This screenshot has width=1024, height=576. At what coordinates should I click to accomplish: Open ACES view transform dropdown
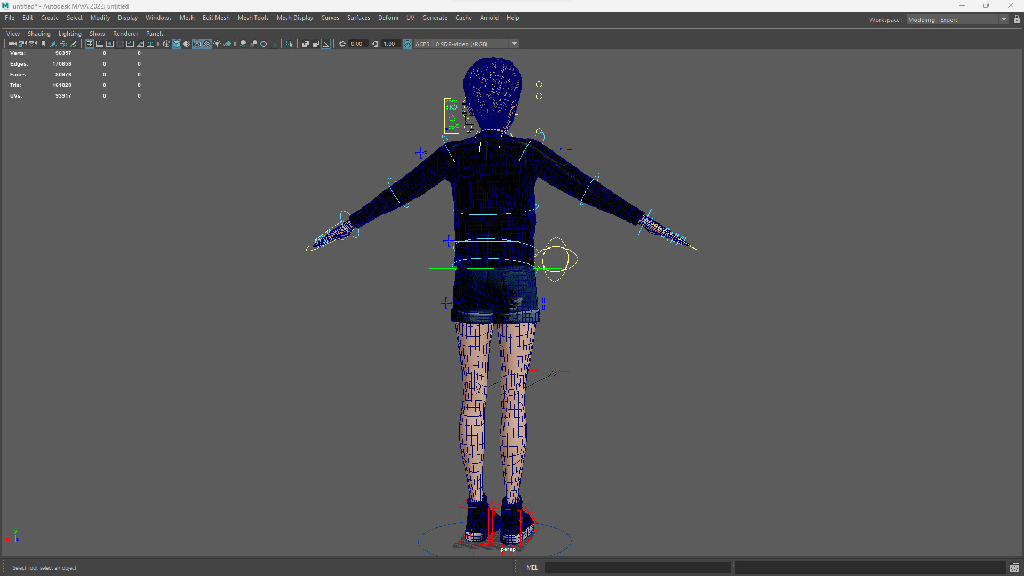pyautogui.click(x=514, y=44)
